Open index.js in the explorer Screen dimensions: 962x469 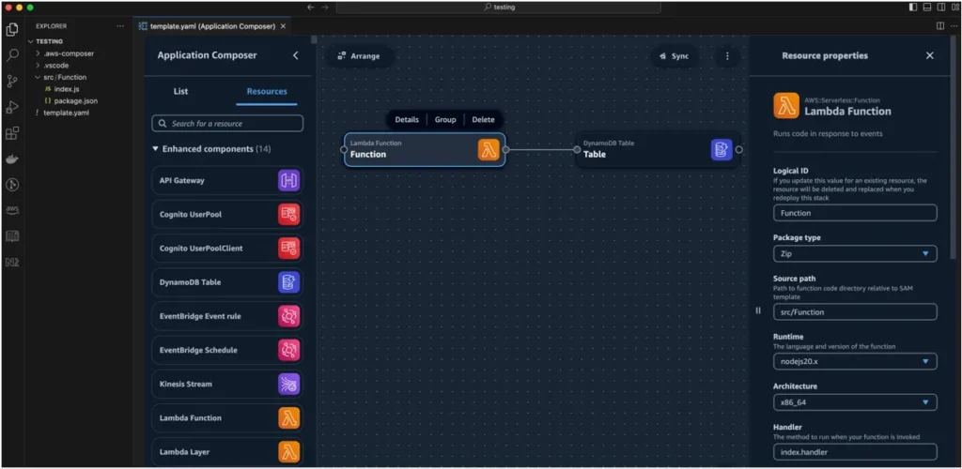pyautogui.click(x=67, y=89)
